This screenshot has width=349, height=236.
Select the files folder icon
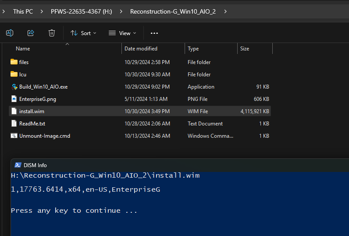[x=14, y=62]
